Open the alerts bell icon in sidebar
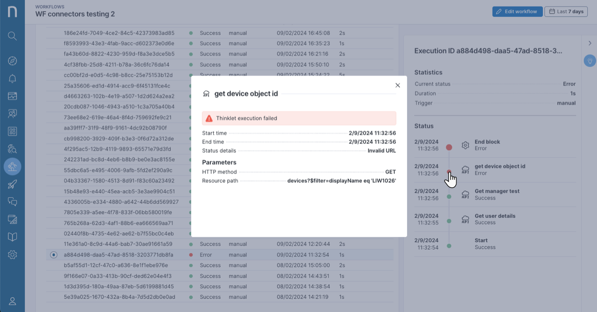Screen dimensions: 597x312 pos(13,78)
